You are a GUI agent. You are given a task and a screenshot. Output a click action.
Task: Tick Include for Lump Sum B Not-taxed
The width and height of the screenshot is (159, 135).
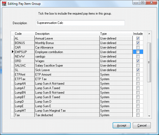[x=138, y=93]
